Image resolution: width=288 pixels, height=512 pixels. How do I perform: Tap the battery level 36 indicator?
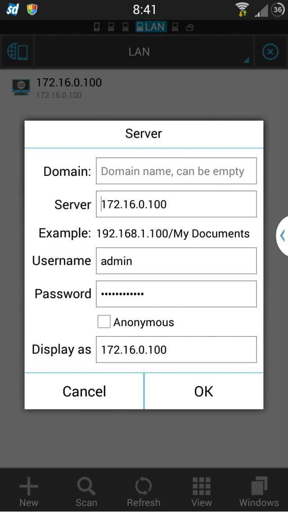tap(278, 10)
